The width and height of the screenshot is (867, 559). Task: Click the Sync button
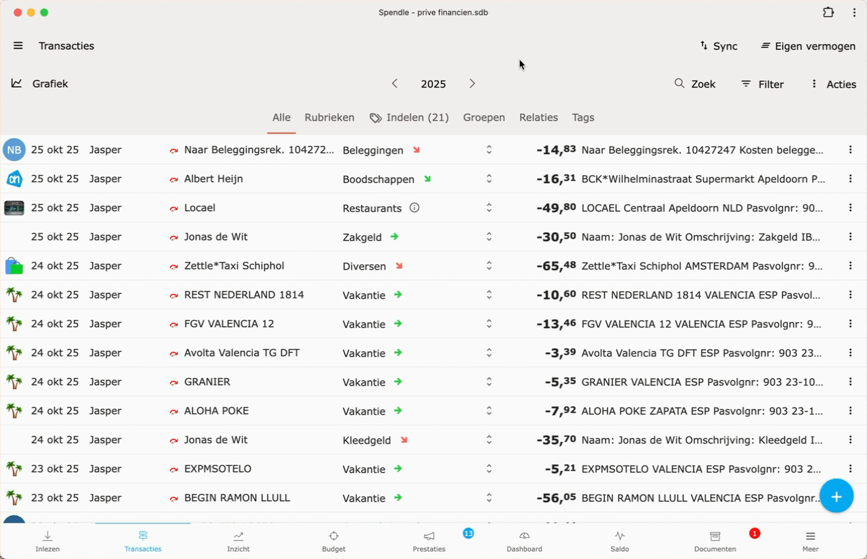coord(719,45)
